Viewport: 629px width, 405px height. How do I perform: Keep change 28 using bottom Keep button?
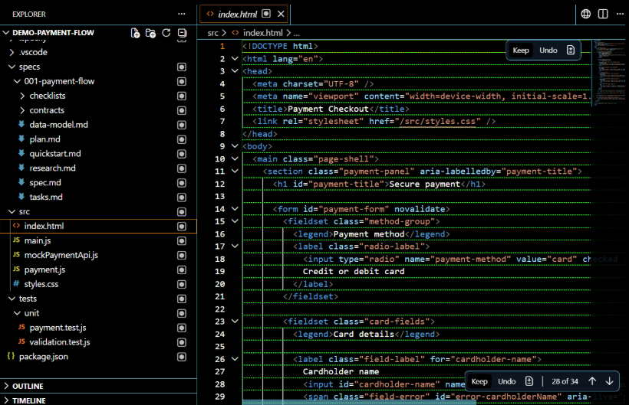pos(479,381)
